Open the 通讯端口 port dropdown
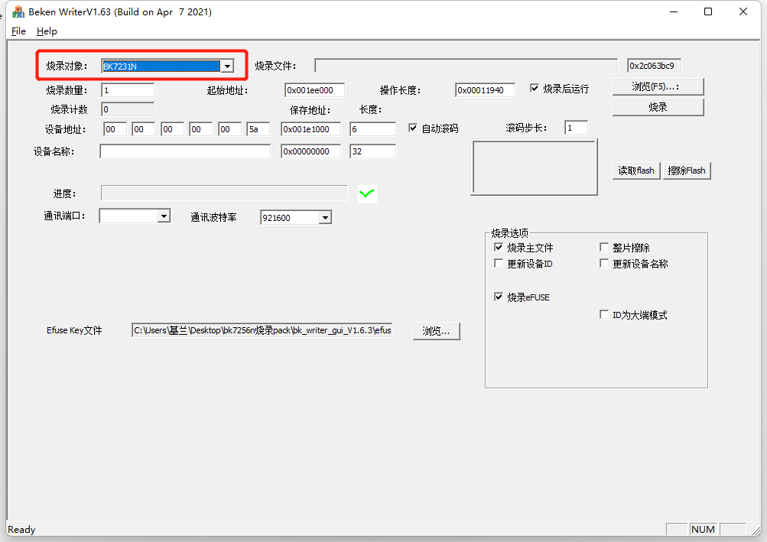The width and height of the screenshot is (767, 542). pos(164,216)
